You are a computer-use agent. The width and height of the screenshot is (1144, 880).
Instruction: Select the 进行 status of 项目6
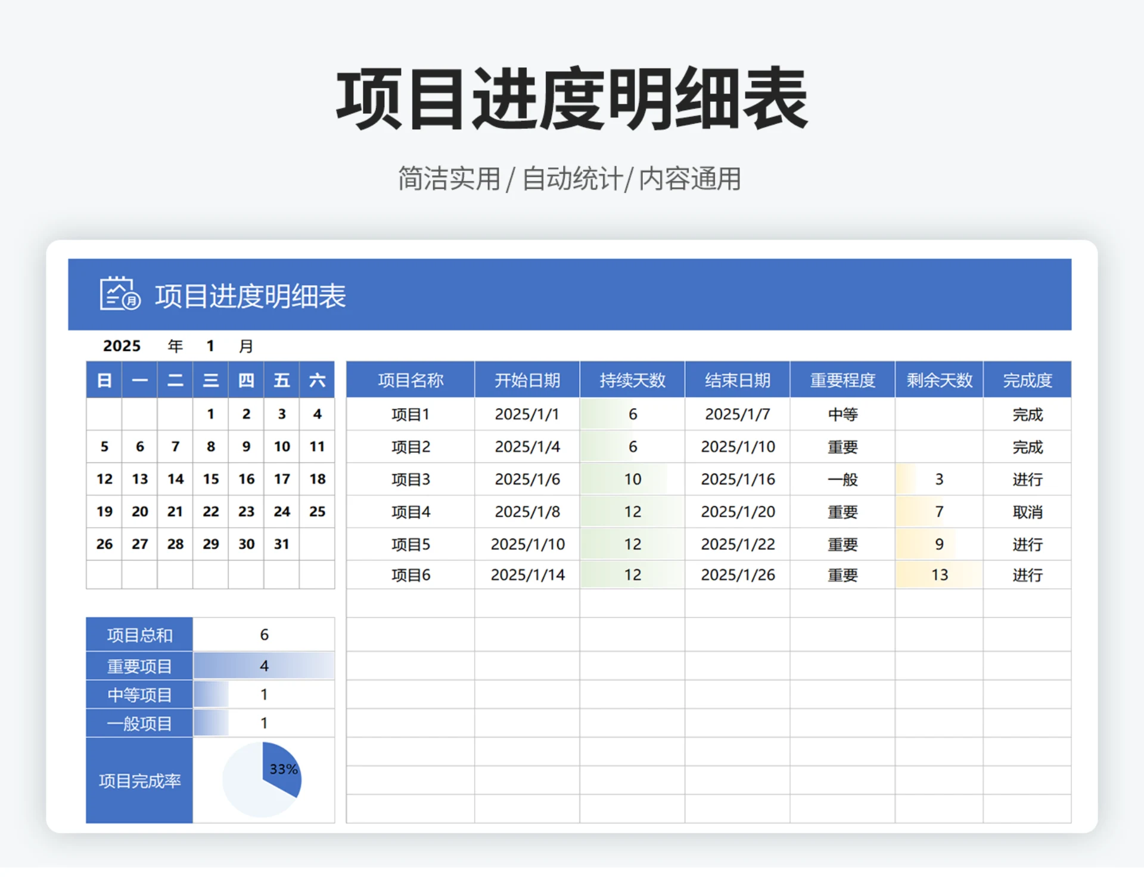(x=1028, y=574)
